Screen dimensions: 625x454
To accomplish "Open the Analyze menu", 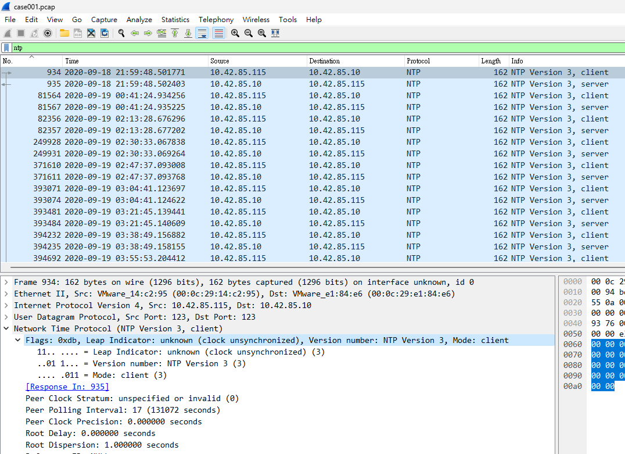I will tap(139, 20).
